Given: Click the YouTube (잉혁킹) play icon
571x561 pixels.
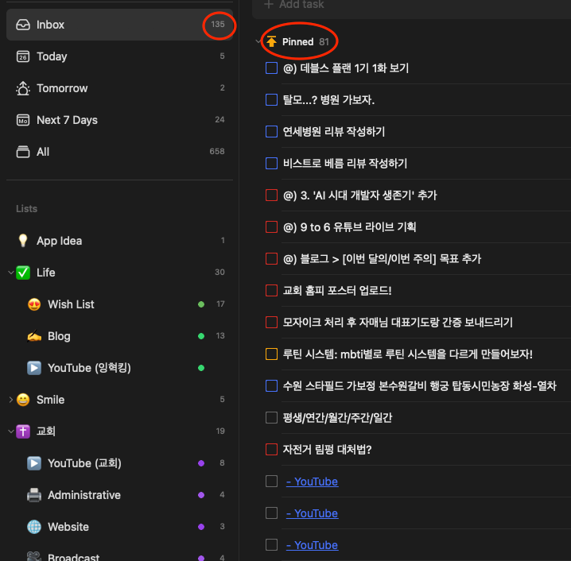Looking at the screenshot, I should 34,368.
